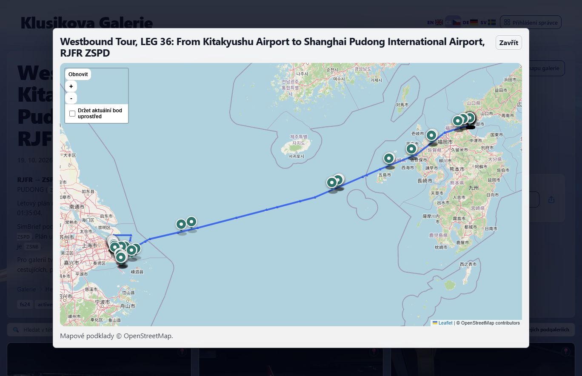Switch language to CS with Czech flag
Screen dimensions: 582x376
point(453,22)
